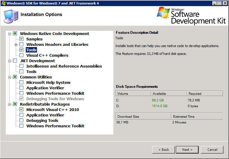Screen dimensions: 229x159
Task: Enable the Visual C++ Compilers checkbox
Action: (22, 55)
